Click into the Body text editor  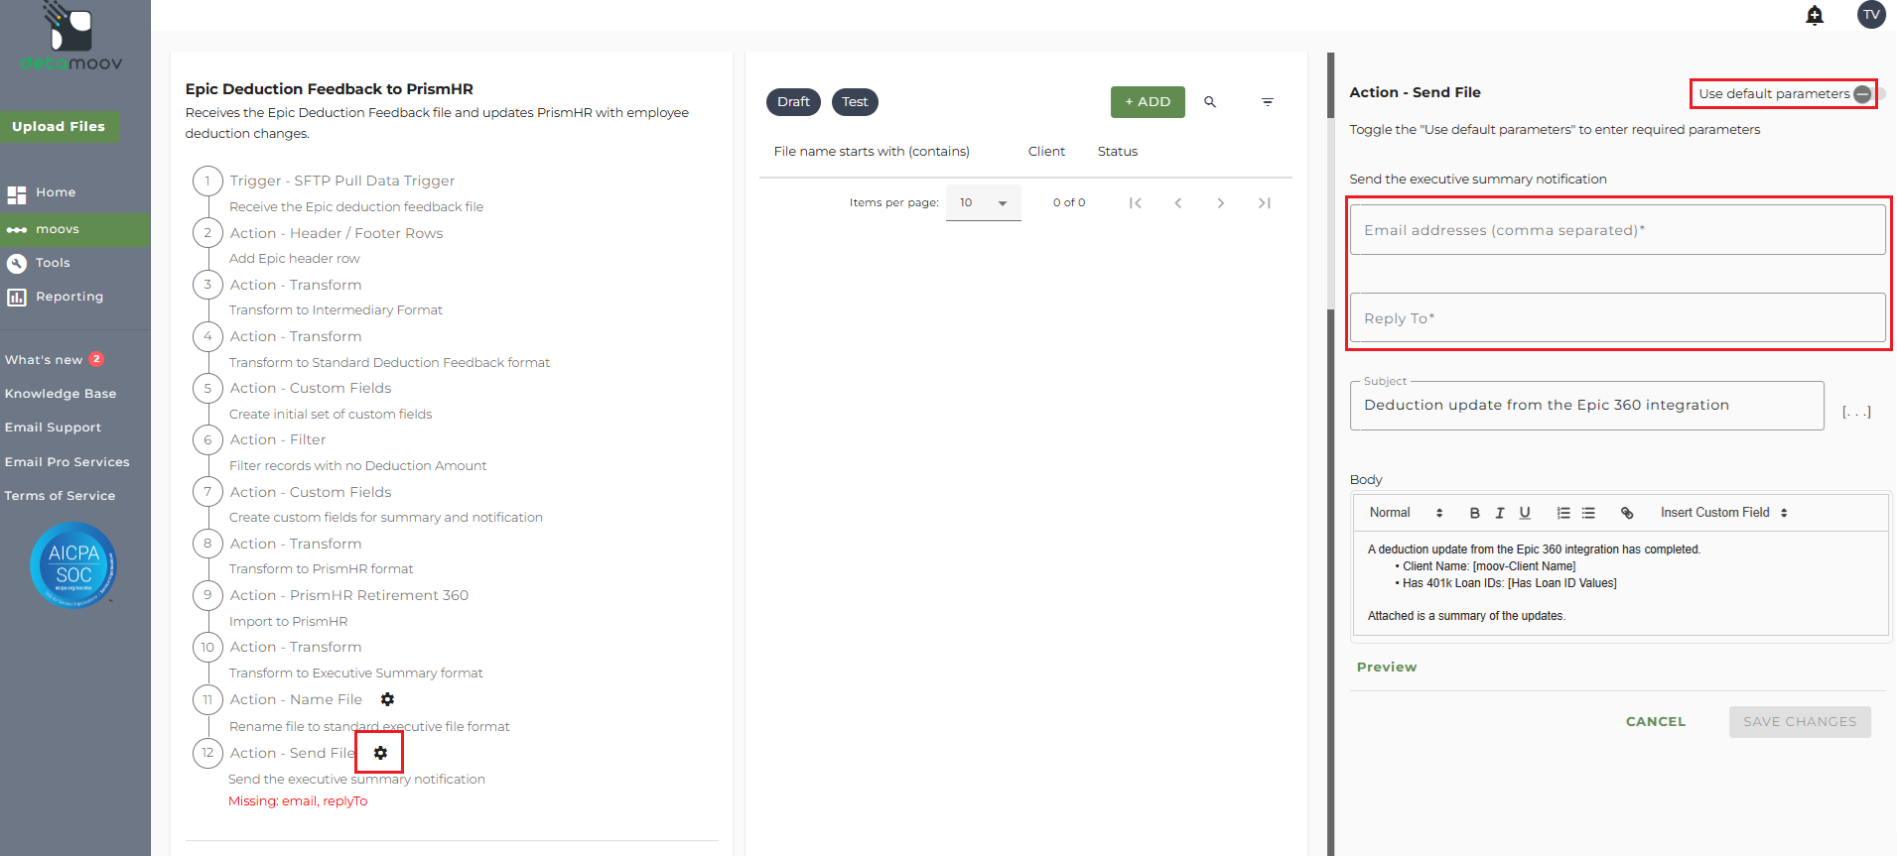pyautogui.click(x=1621, y=583)
